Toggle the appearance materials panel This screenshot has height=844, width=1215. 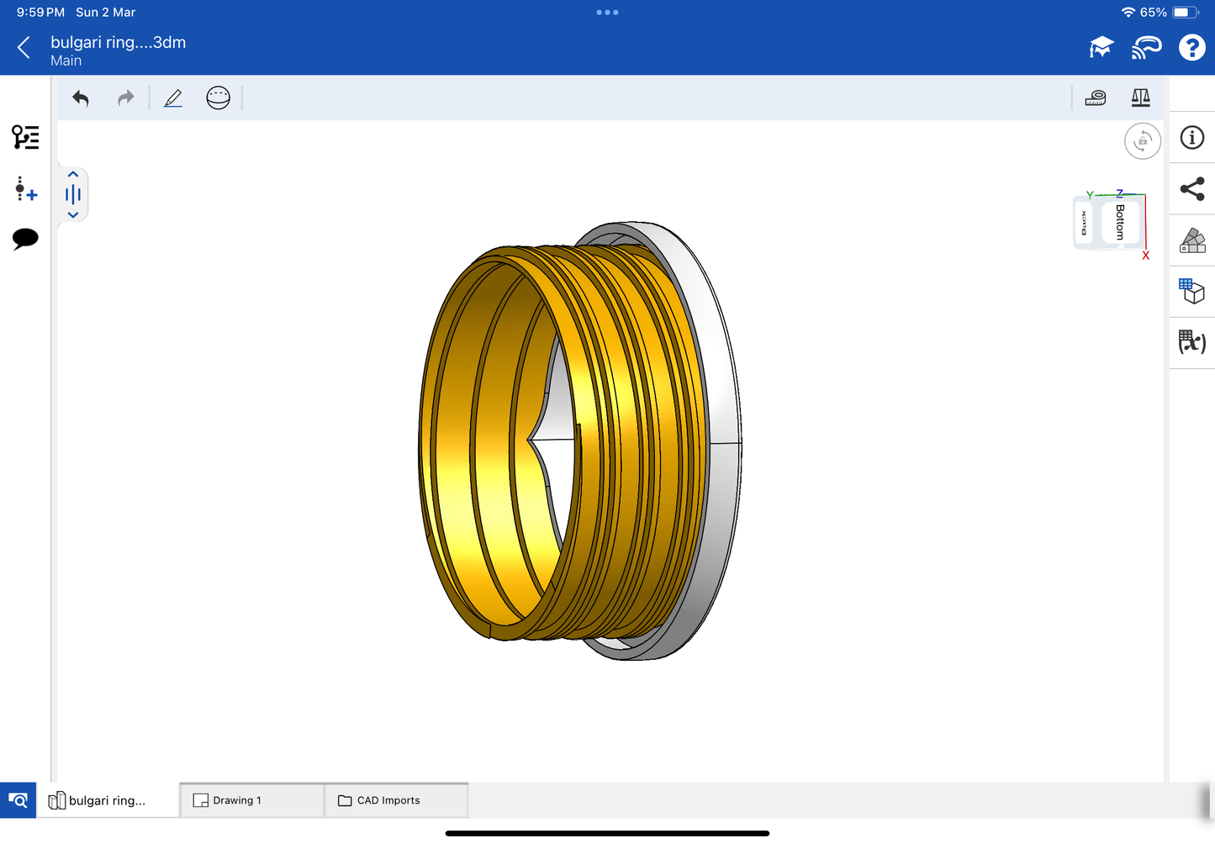[1191, 240]
